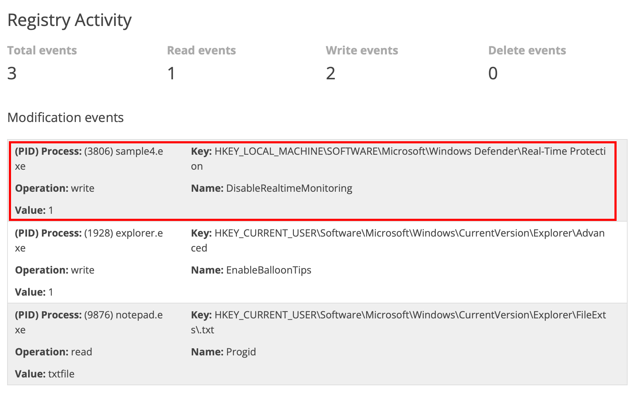Click the FileExts\.txt registry key text

398,322
